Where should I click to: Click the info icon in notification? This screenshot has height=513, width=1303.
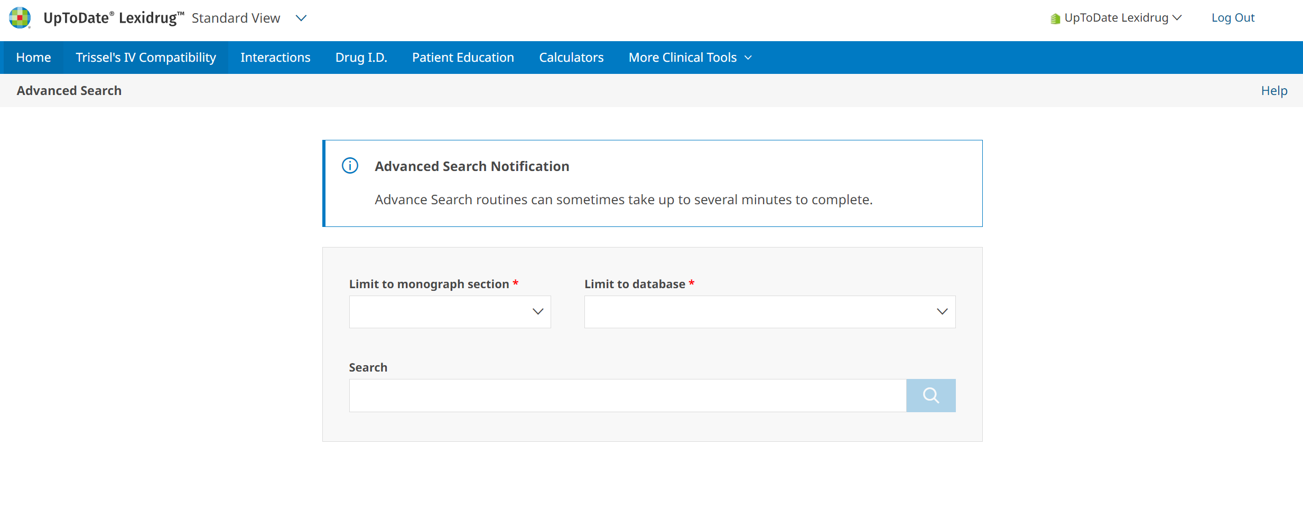point(350,166)
